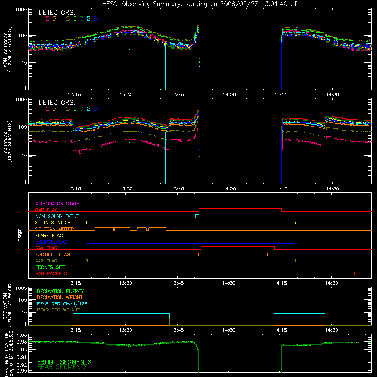The width and height of the screenshot is (377, 377).
Task: Click '13:15' tick under the front segments plot
Action: point(74,95)
